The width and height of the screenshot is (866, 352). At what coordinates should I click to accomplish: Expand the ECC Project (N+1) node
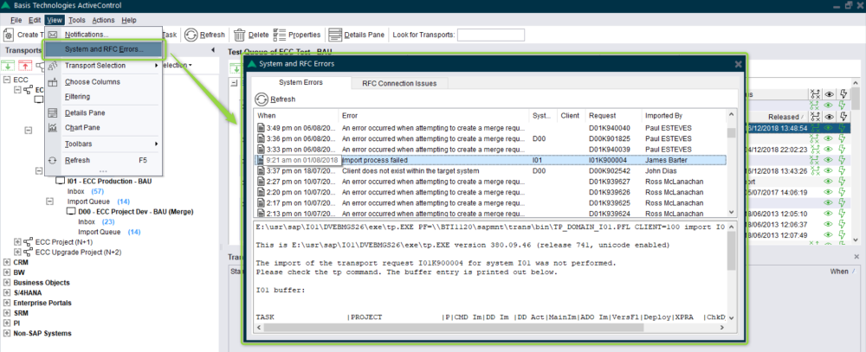click(x=17, y=242)
